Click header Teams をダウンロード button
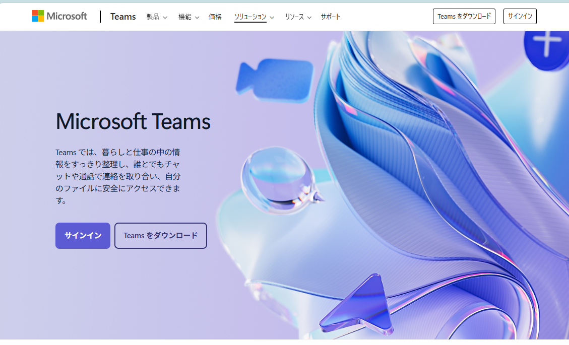 [x=464, y=16]
